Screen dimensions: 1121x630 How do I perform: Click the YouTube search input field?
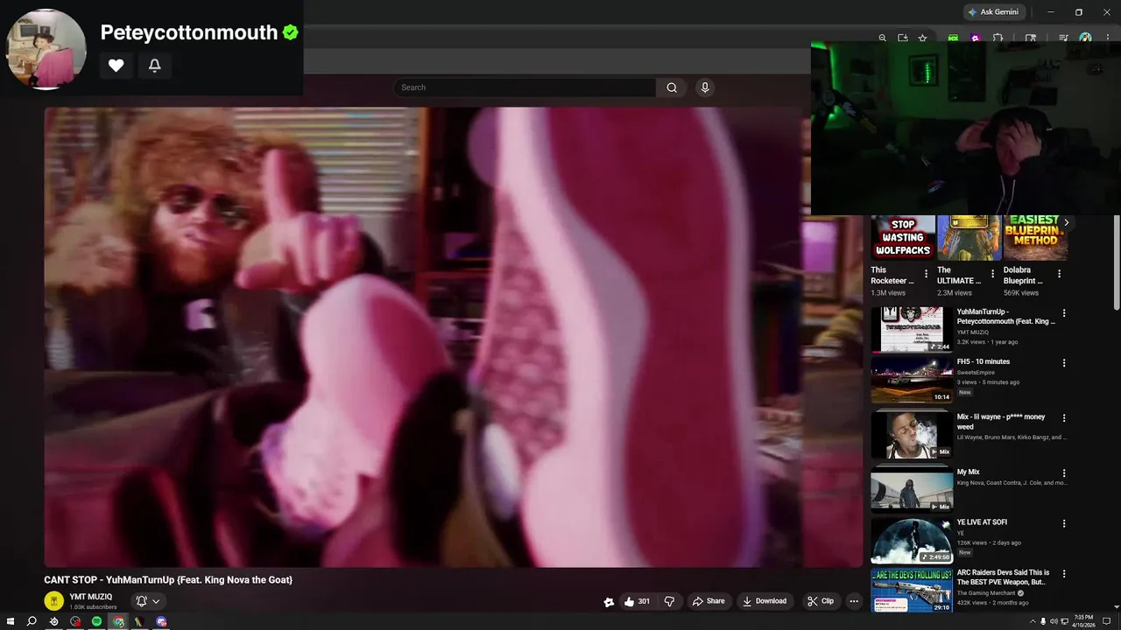pos(525,87)
